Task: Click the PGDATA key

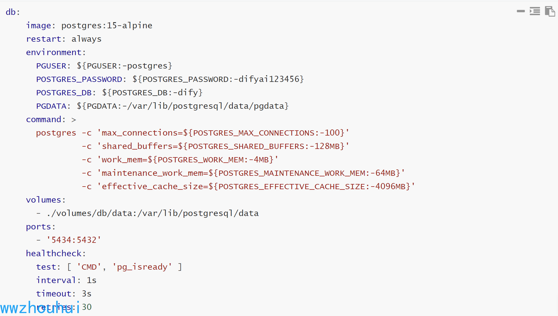Action: point(53,106)
